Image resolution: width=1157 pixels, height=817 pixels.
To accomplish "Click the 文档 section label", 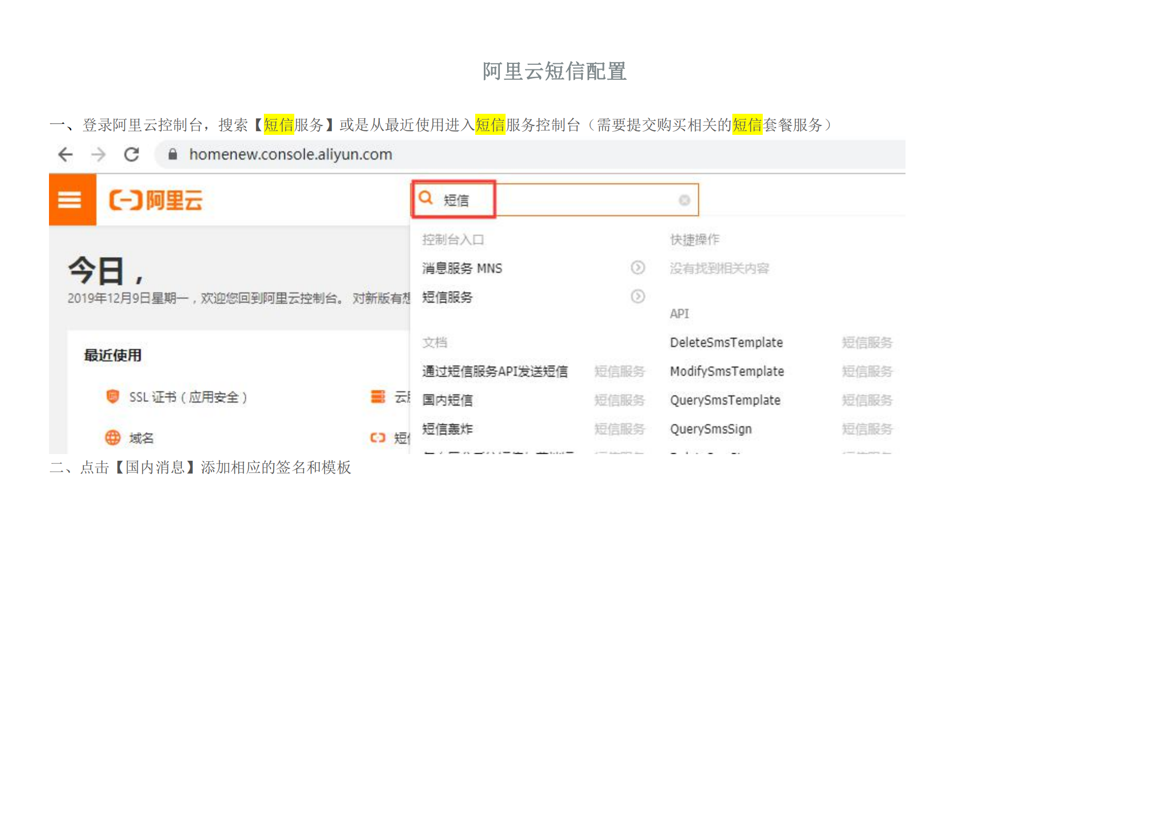I will click(434, 342).
